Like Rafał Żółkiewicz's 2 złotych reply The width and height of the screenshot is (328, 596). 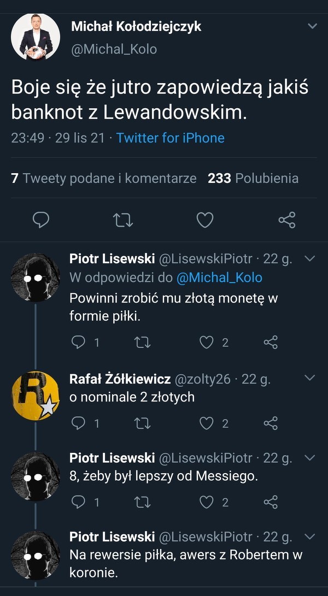[x=206, y=423]
